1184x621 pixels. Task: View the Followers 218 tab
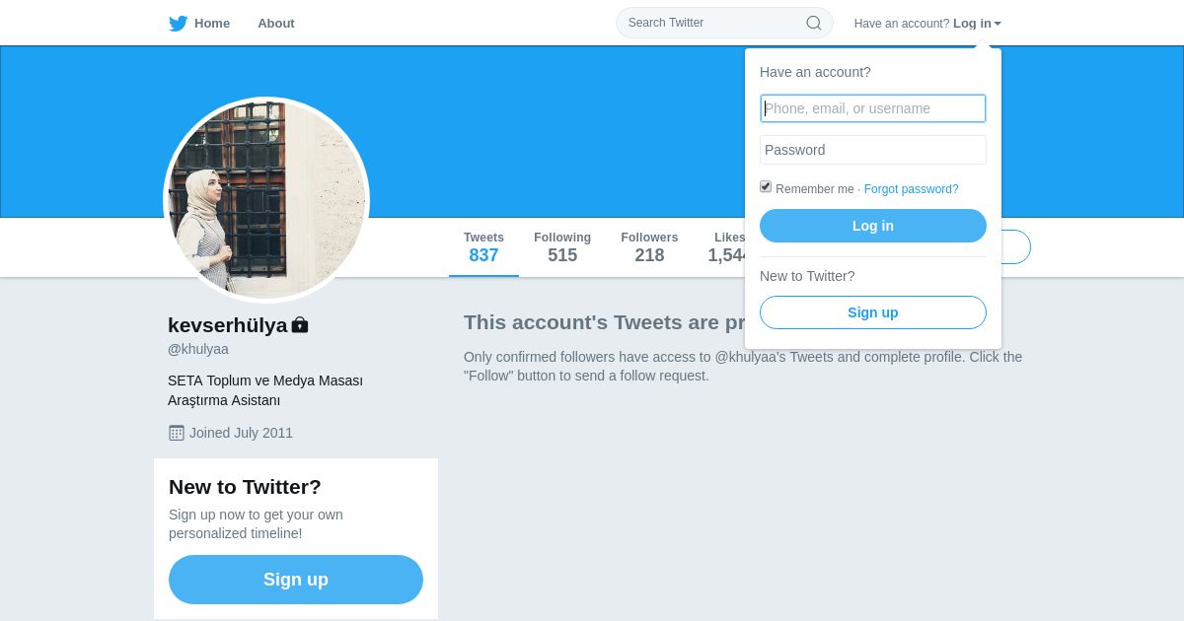pos(649,247)
